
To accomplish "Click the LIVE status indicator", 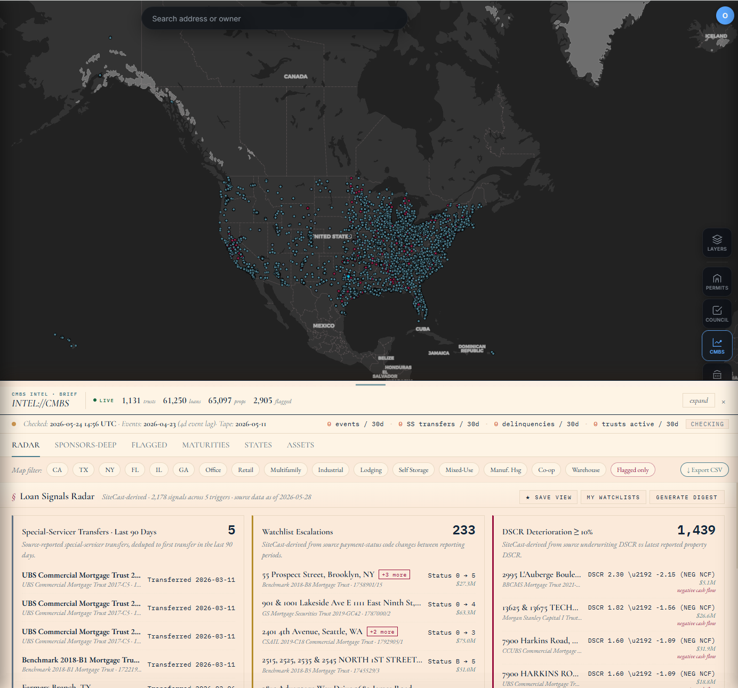I will pyautogui.click(x=103, y=400).
